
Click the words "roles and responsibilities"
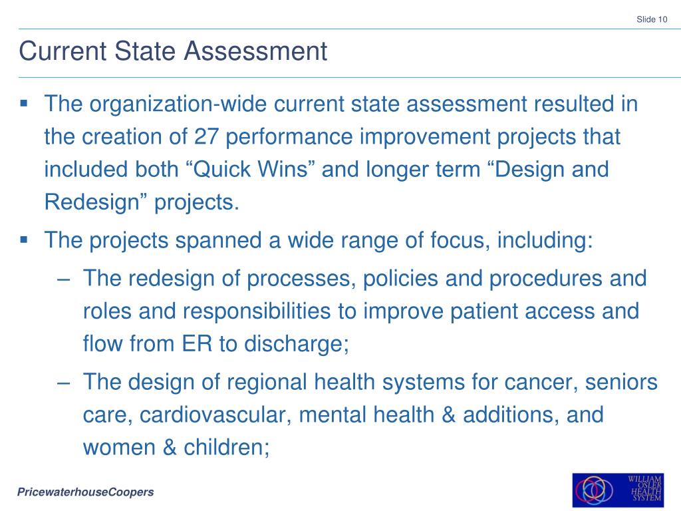[207, 311]
